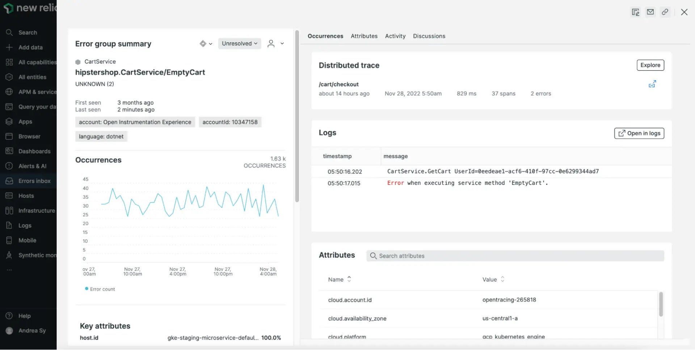Switch to the Attributes tab
This screenshot has height=350, width=695.
coord(364,36)
